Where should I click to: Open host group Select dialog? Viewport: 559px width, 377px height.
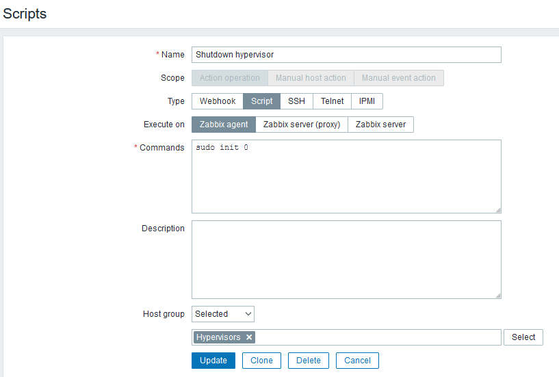[x=523, y=337]
